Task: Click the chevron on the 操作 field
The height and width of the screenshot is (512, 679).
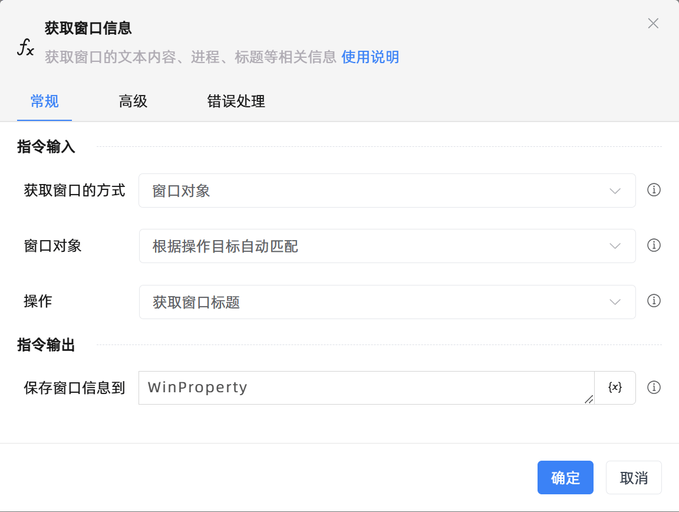Action: 615,301
